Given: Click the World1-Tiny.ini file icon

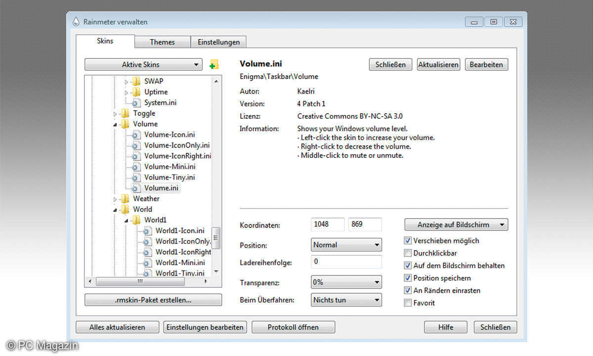Looking at the screenshot, I should 147,273.
